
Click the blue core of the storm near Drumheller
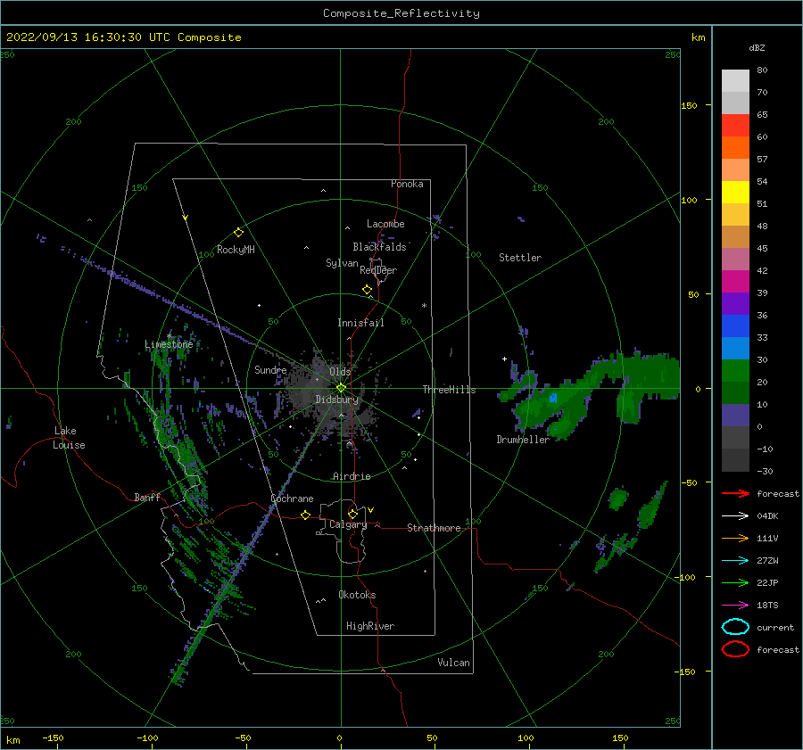click(x=553, y=398)
